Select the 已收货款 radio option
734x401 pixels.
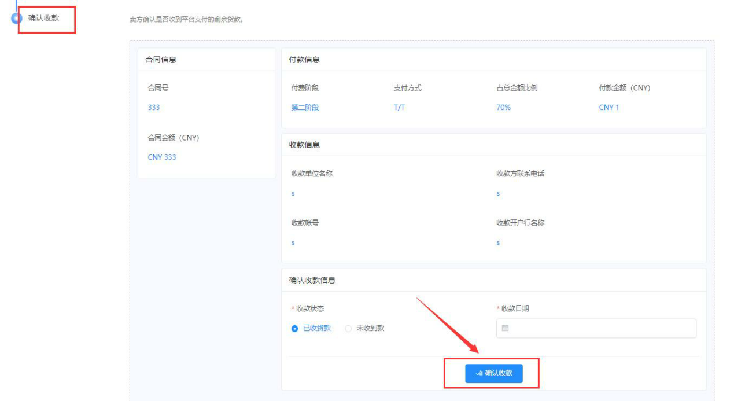coord(311,328)
